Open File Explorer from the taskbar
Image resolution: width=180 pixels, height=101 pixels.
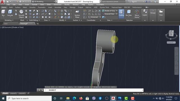[x=68, y=98]
